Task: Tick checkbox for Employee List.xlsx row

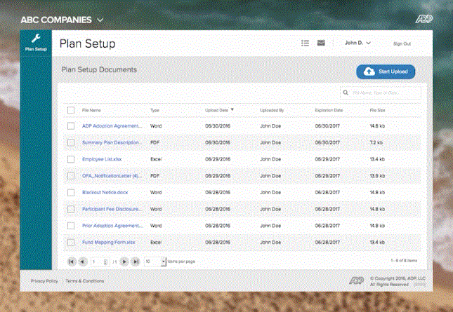Action: [x=71, y=159]
